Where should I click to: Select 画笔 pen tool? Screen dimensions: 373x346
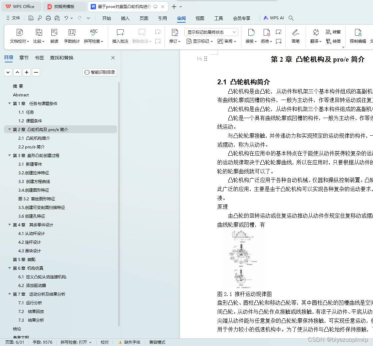tap(296, 36)
